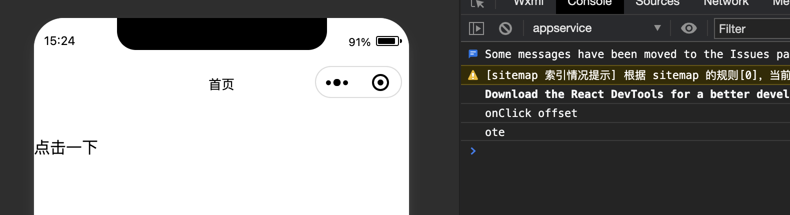Click the blue console prompt chevron

click(x=473, y=151)
